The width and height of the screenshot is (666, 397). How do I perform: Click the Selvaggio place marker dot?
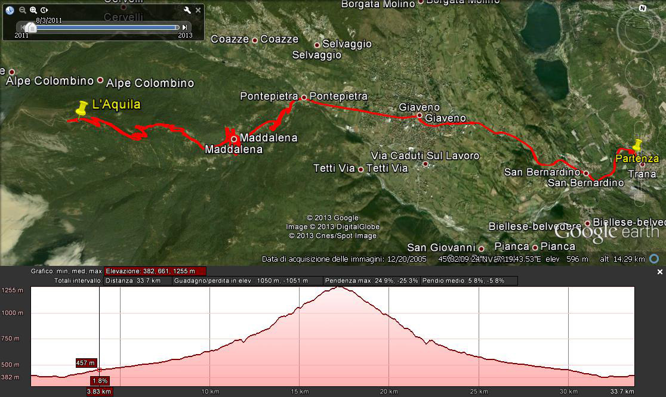(317, 45)
